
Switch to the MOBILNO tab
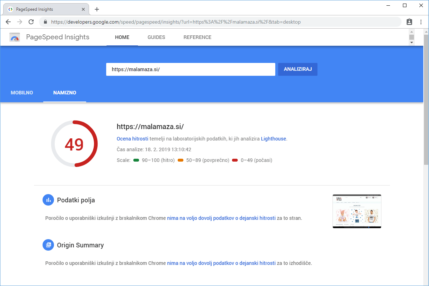pyautogui.click(x=22, y=93)
